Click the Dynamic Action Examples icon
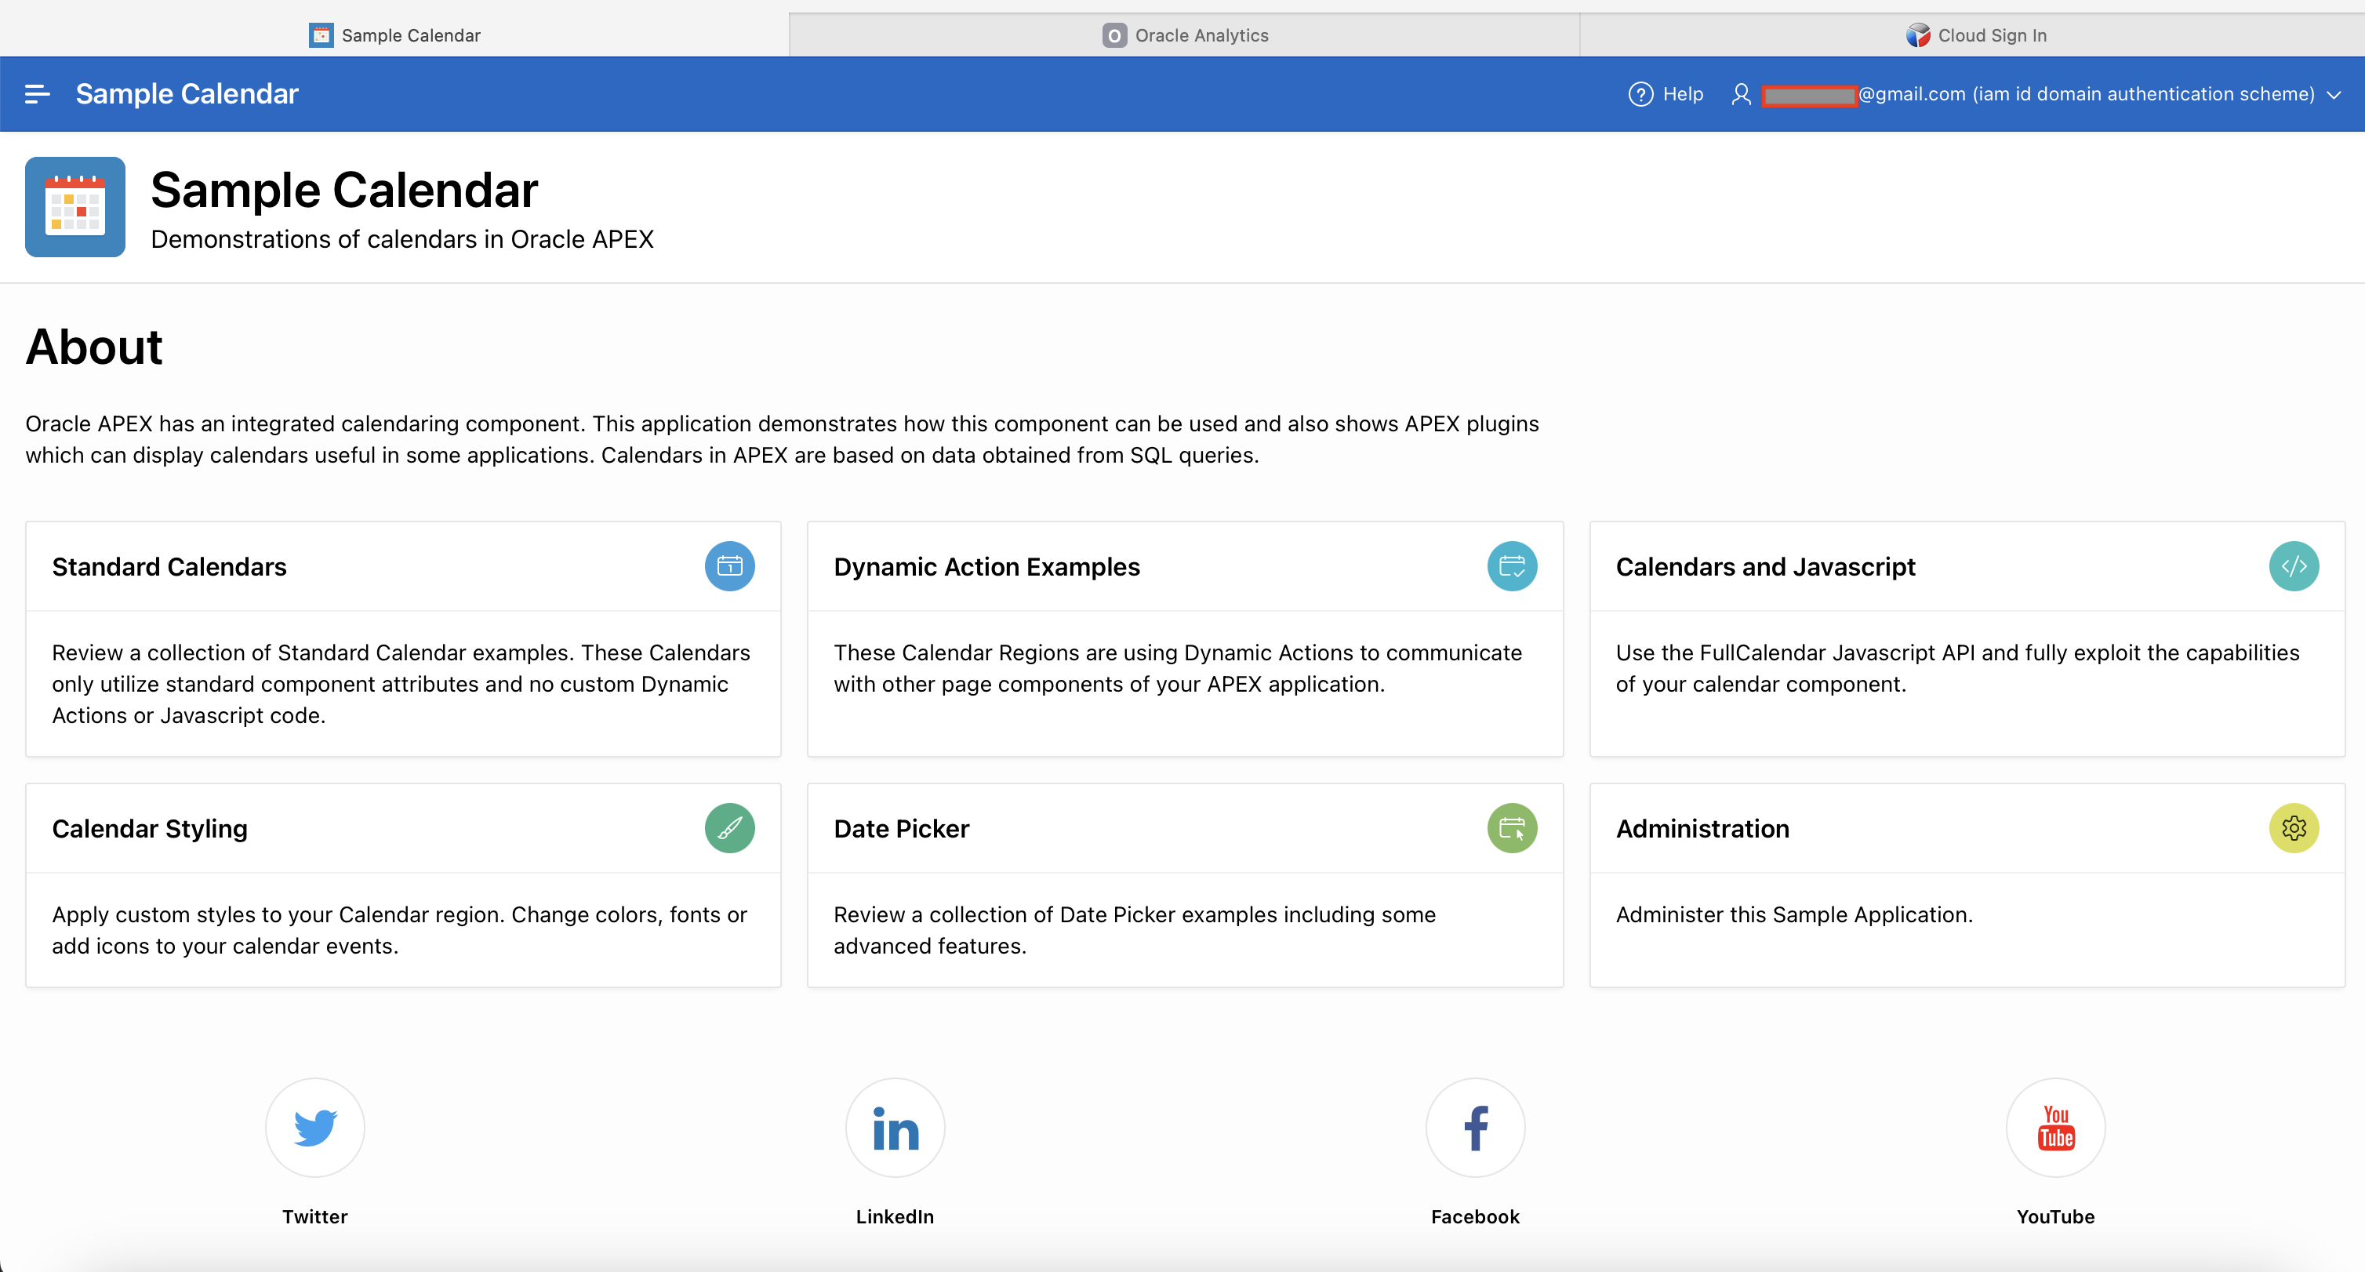2365x1272 pixels. tap(1511, 565)
